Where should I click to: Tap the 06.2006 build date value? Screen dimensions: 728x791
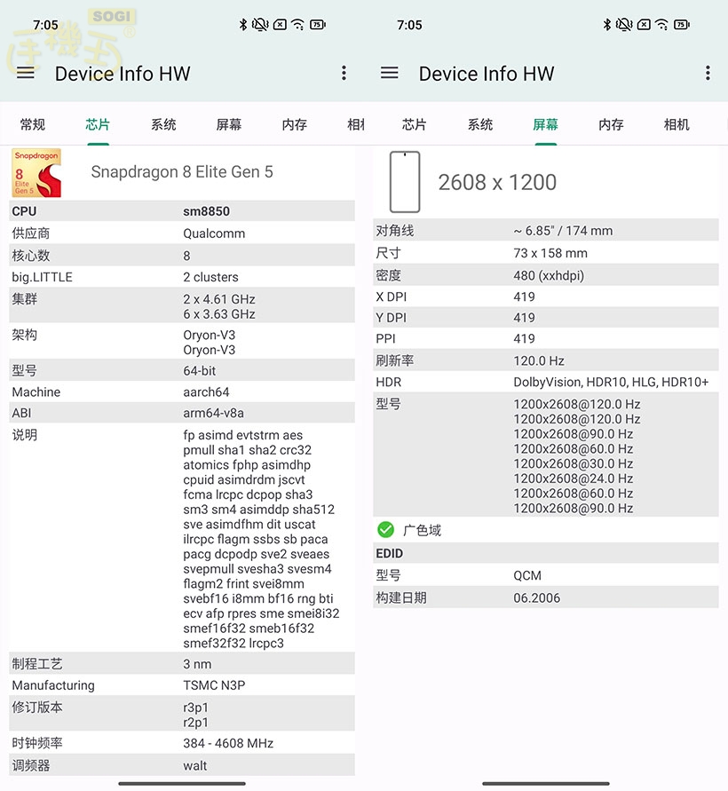coord(537,597)
